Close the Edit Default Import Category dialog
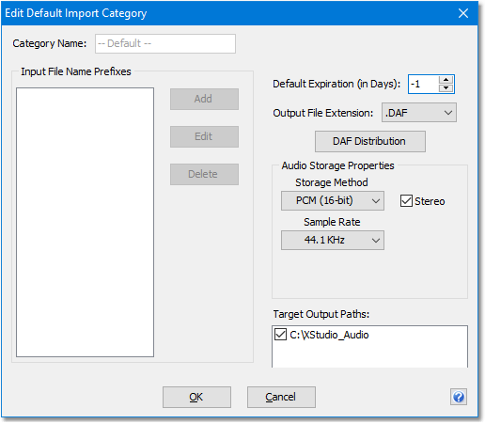Screen dimensions: 485x424 click(x=463, y=13)
